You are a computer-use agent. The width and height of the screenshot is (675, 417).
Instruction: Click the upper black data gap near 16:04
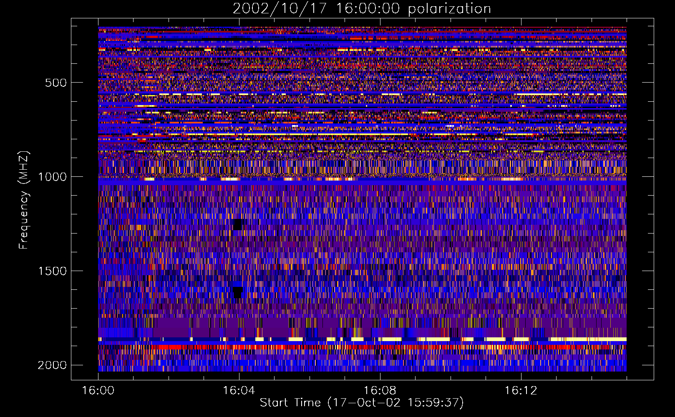click(238, 224)
